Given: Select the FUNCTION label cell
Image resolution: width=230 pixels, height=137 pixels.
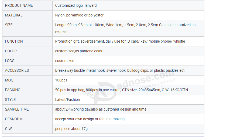Looking at the screenshot, I should pos(14,41).
